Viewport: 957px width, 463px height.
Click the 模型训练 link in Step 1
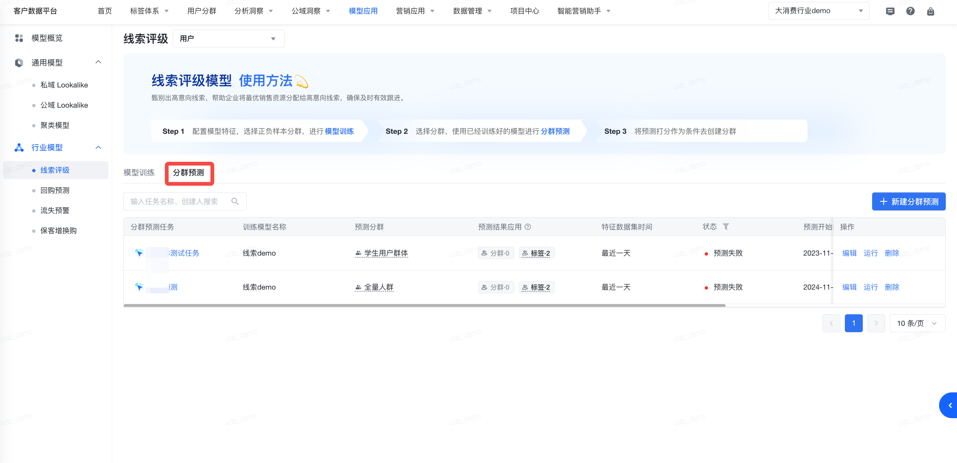339,131
